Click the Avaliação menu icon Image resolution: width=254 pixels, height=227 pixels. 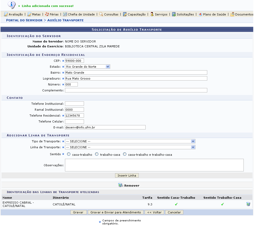coord(6,14)
